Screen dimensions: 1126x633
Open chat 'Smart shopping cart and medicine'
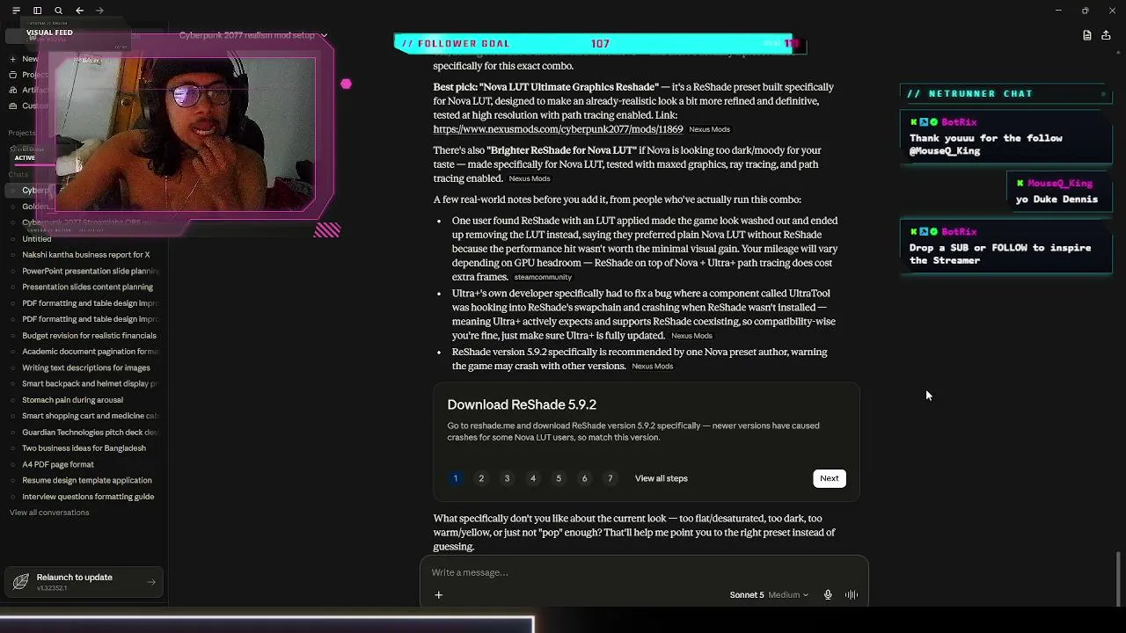coord(86,416)
